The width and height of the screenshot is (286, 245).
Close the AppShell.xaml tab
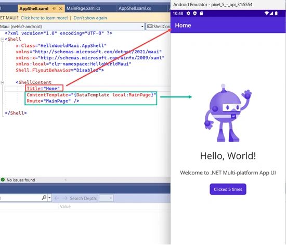61,8
